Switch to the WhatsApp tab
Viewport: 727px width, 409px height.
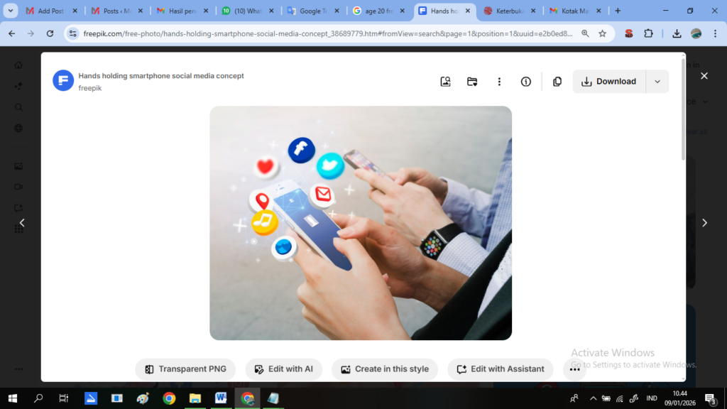[247, 11]
